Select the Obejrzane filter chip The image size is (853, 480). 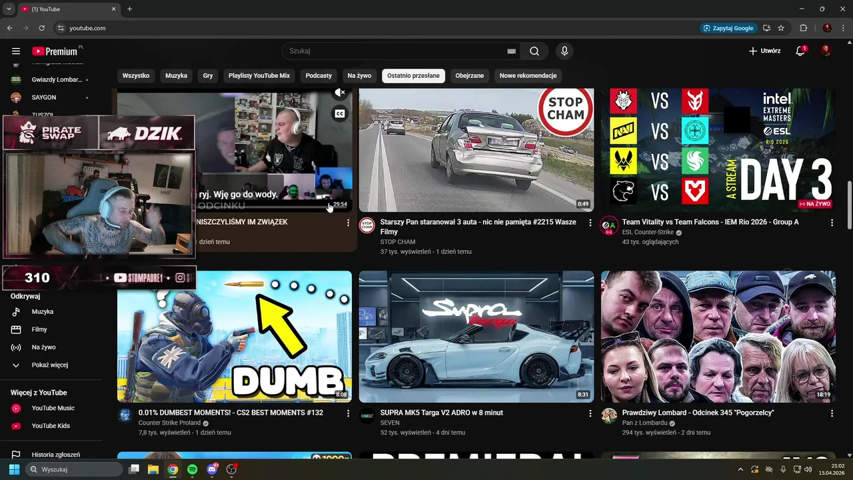470,75
